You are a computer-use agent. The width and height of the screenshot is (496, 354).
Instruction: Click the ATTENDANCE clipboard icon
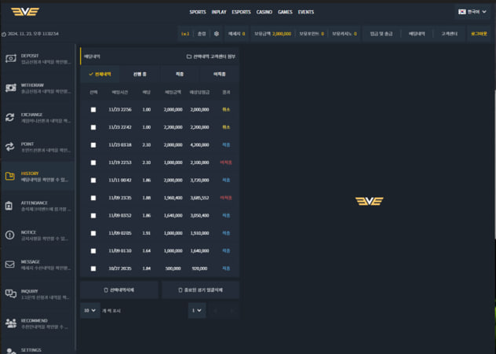coord(10,206)
